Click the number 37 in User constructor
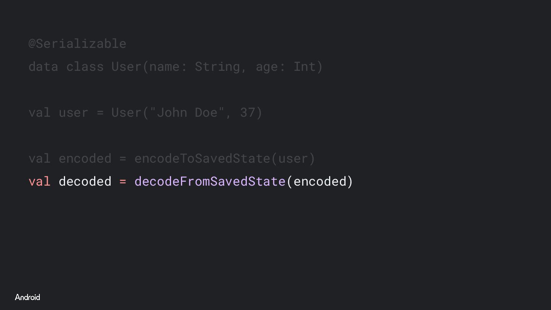Viewport: 551px width, 310px height. (x=248, y=113)
